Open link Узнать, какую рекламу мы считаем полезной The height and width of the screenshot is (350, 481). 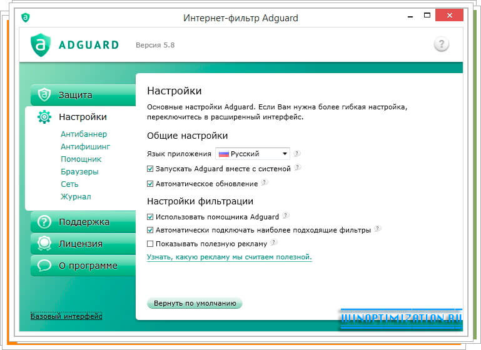[x=229, y=257]
